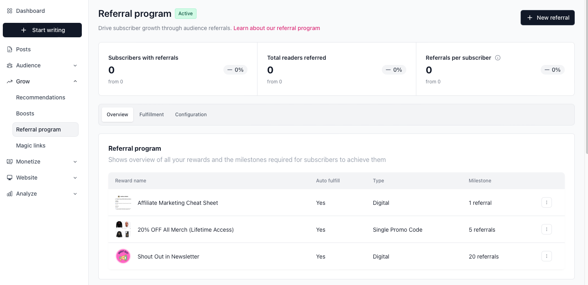Open Magic links in the sidebar
Screen dimensions: 588x285
(x=31, y=146)
